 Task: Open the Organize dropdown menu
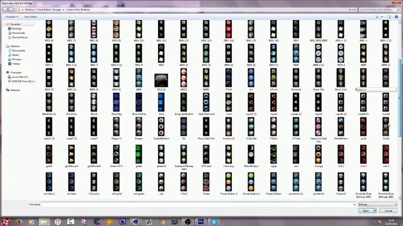tap(11, 17)
